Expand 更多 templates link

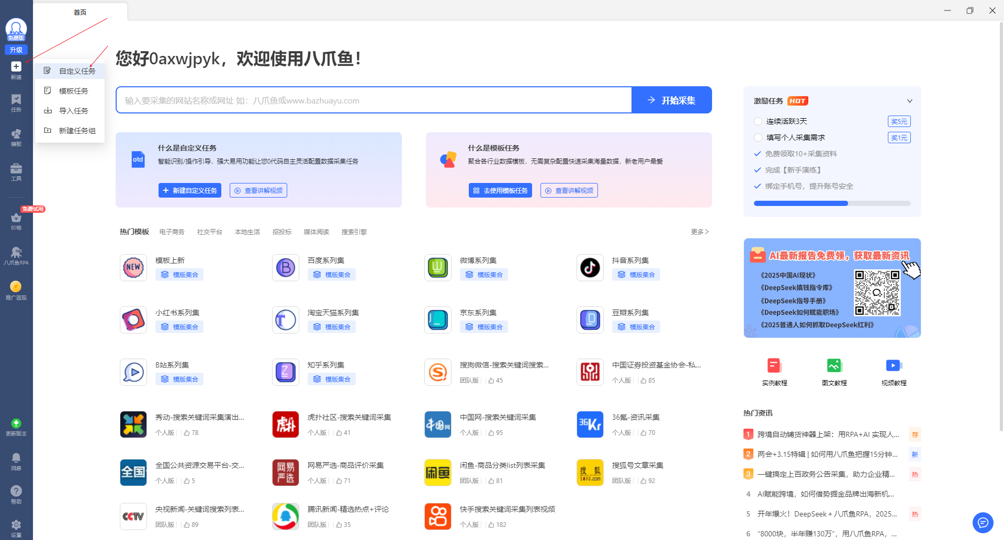click(700, 232)
